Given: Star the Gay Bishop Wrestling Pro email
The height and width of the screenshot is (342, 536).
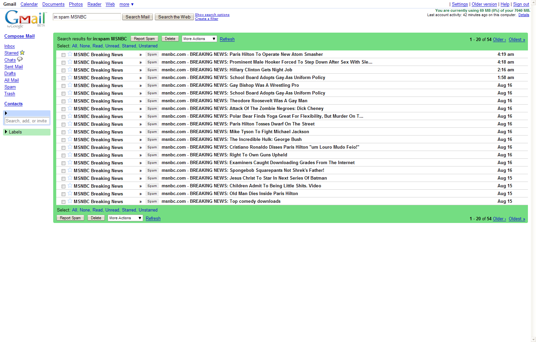Looking at the screenshot, I should tap(70, 85).
